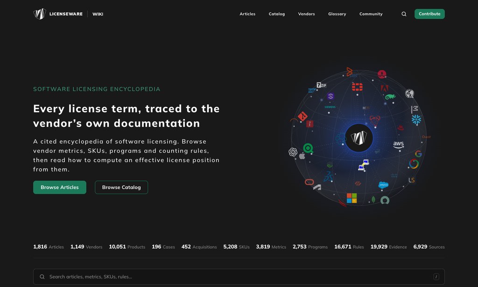Viewport: 478px width, 287px height.
Task: Click the Siemens logo on the globe
Action: point(330,107)
